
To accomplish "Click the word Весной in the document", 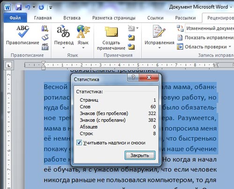I will coord(56,87).
